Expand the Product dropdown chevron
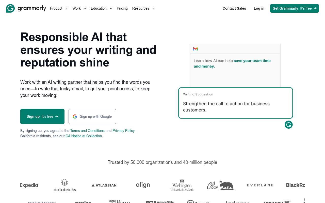 click(67, 8)
